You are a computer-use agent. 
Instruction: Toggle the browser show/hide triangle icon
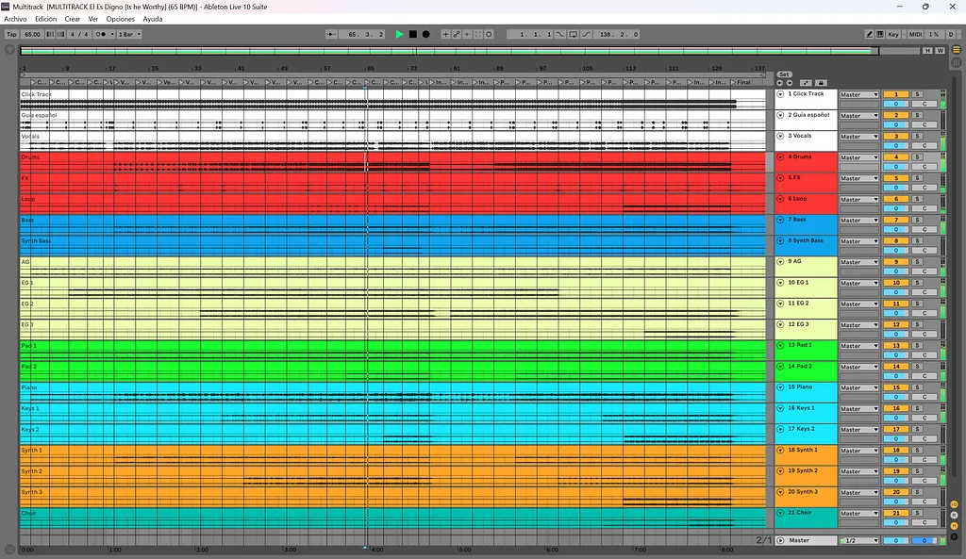9,50
